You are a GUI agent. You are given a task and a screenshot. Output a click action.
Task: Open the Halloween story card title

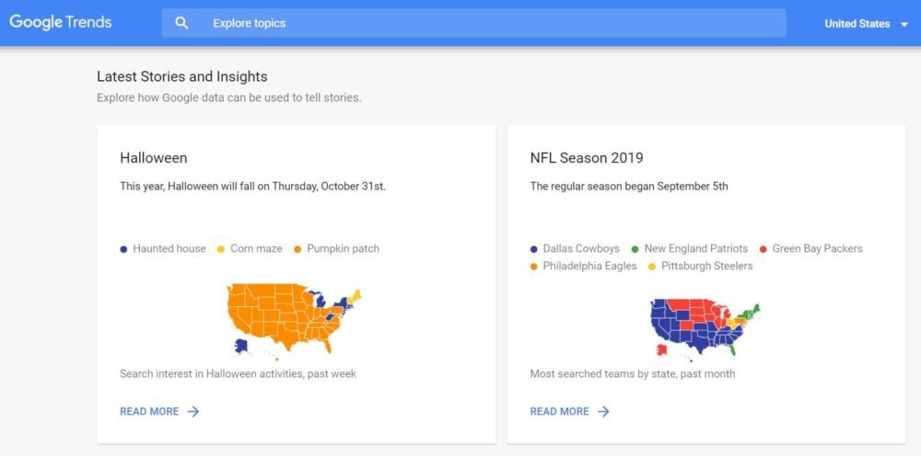154,158
